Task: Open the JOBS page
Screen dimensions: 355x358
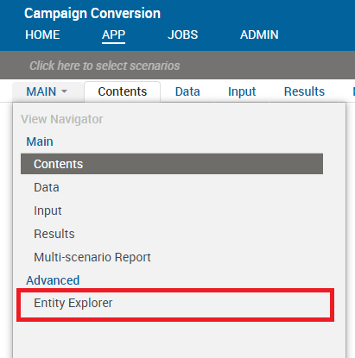Action: pyautogui.click(x=183, y=35)
